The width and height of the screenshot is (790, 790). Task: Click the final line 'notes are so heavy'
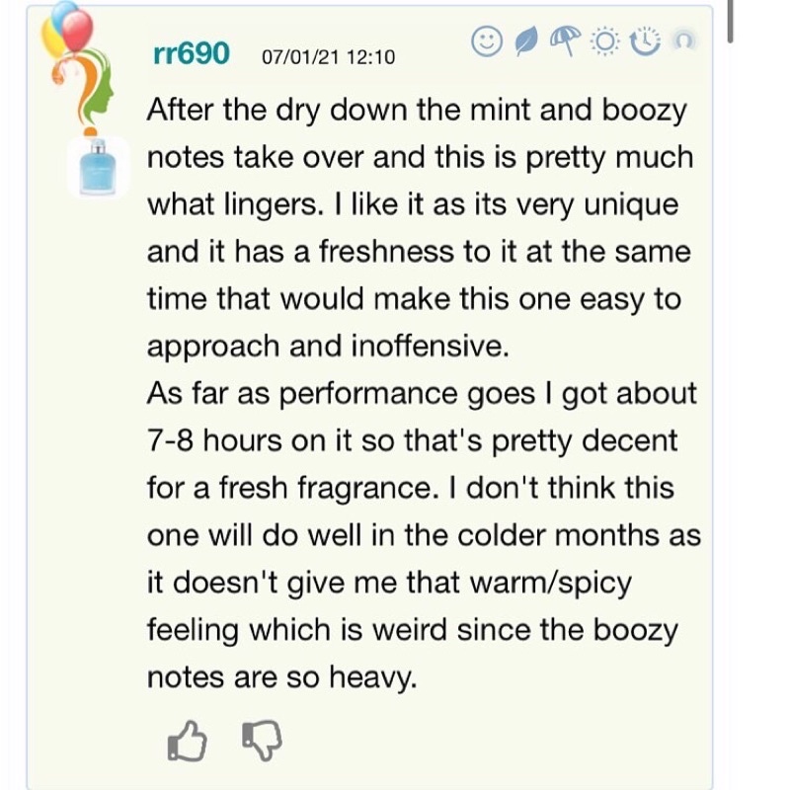(282, 676)
